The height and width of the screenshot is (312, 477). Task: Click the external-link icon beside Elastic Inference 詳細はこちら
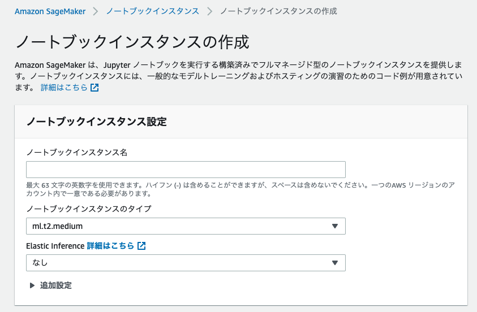(x=141, y=246)
